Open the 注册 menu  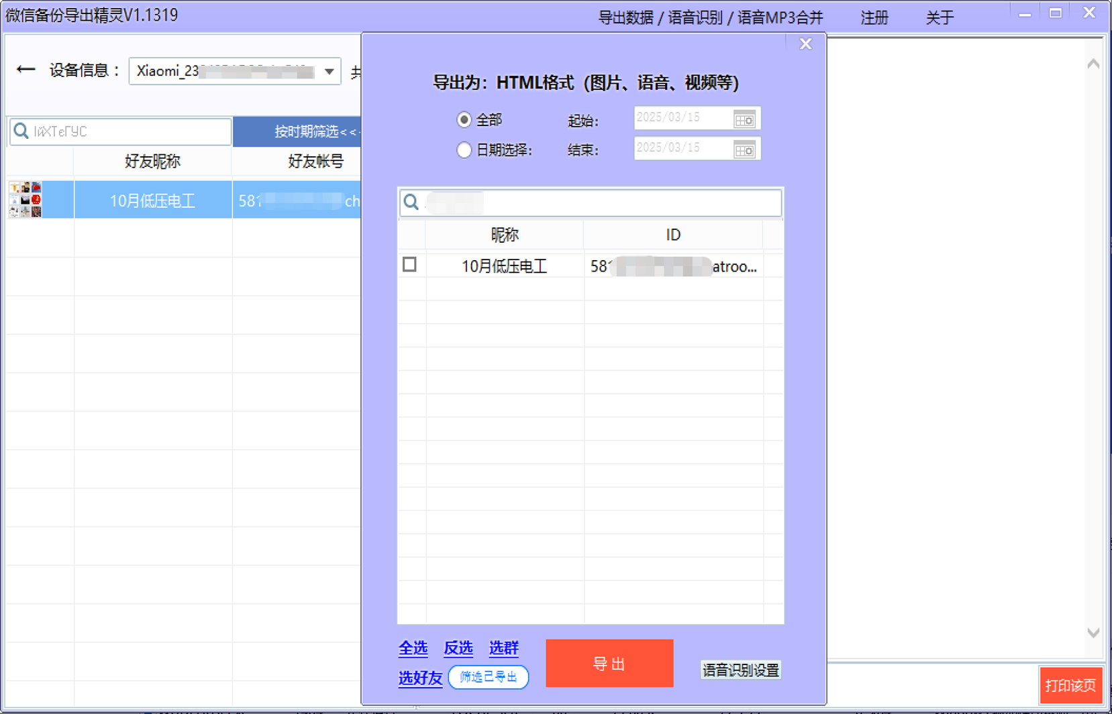click(x=874, y=17)
